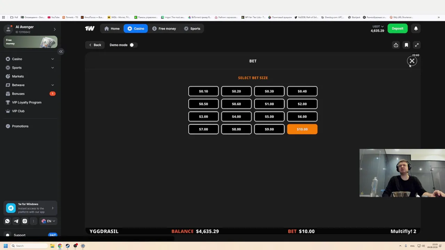Open the PoE bookmarks folder
Viewport: 445px width, 250px height.
pos(14,17)
